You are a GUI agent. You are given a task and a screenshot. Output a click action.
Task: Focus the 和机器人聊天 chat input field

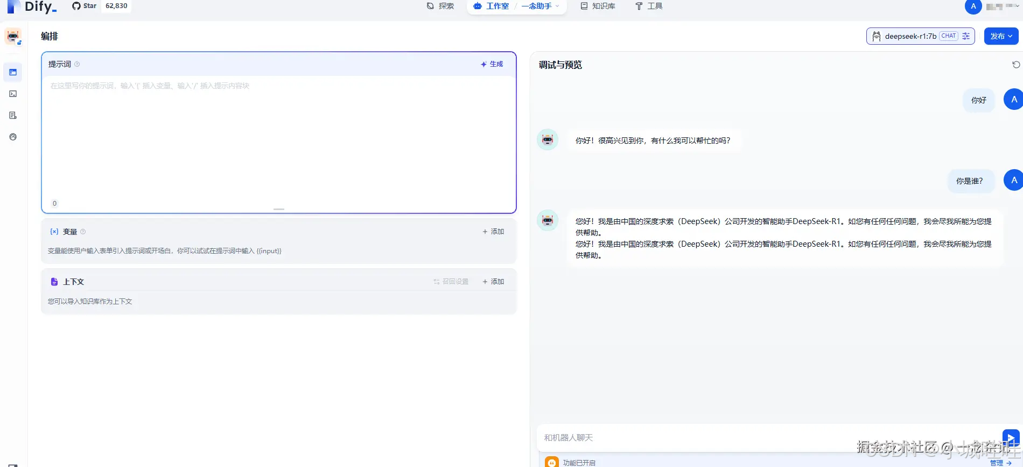[770, 437]
